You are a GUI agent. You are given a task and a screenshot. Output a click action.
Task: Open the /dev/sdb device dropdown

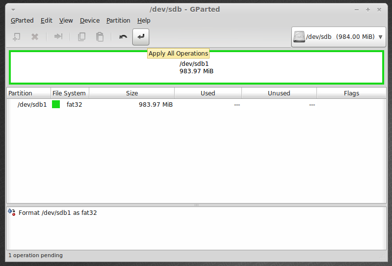click(339, 37)
